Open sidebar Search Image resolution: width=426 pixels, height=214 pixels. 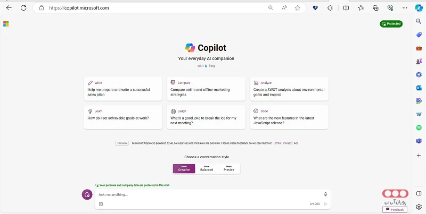click(419, 21)
